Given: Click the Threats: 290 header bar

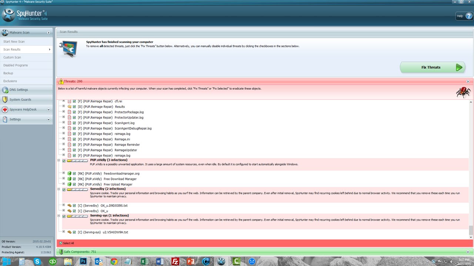Looking at the screenshot, I should (x=264, y=81).
